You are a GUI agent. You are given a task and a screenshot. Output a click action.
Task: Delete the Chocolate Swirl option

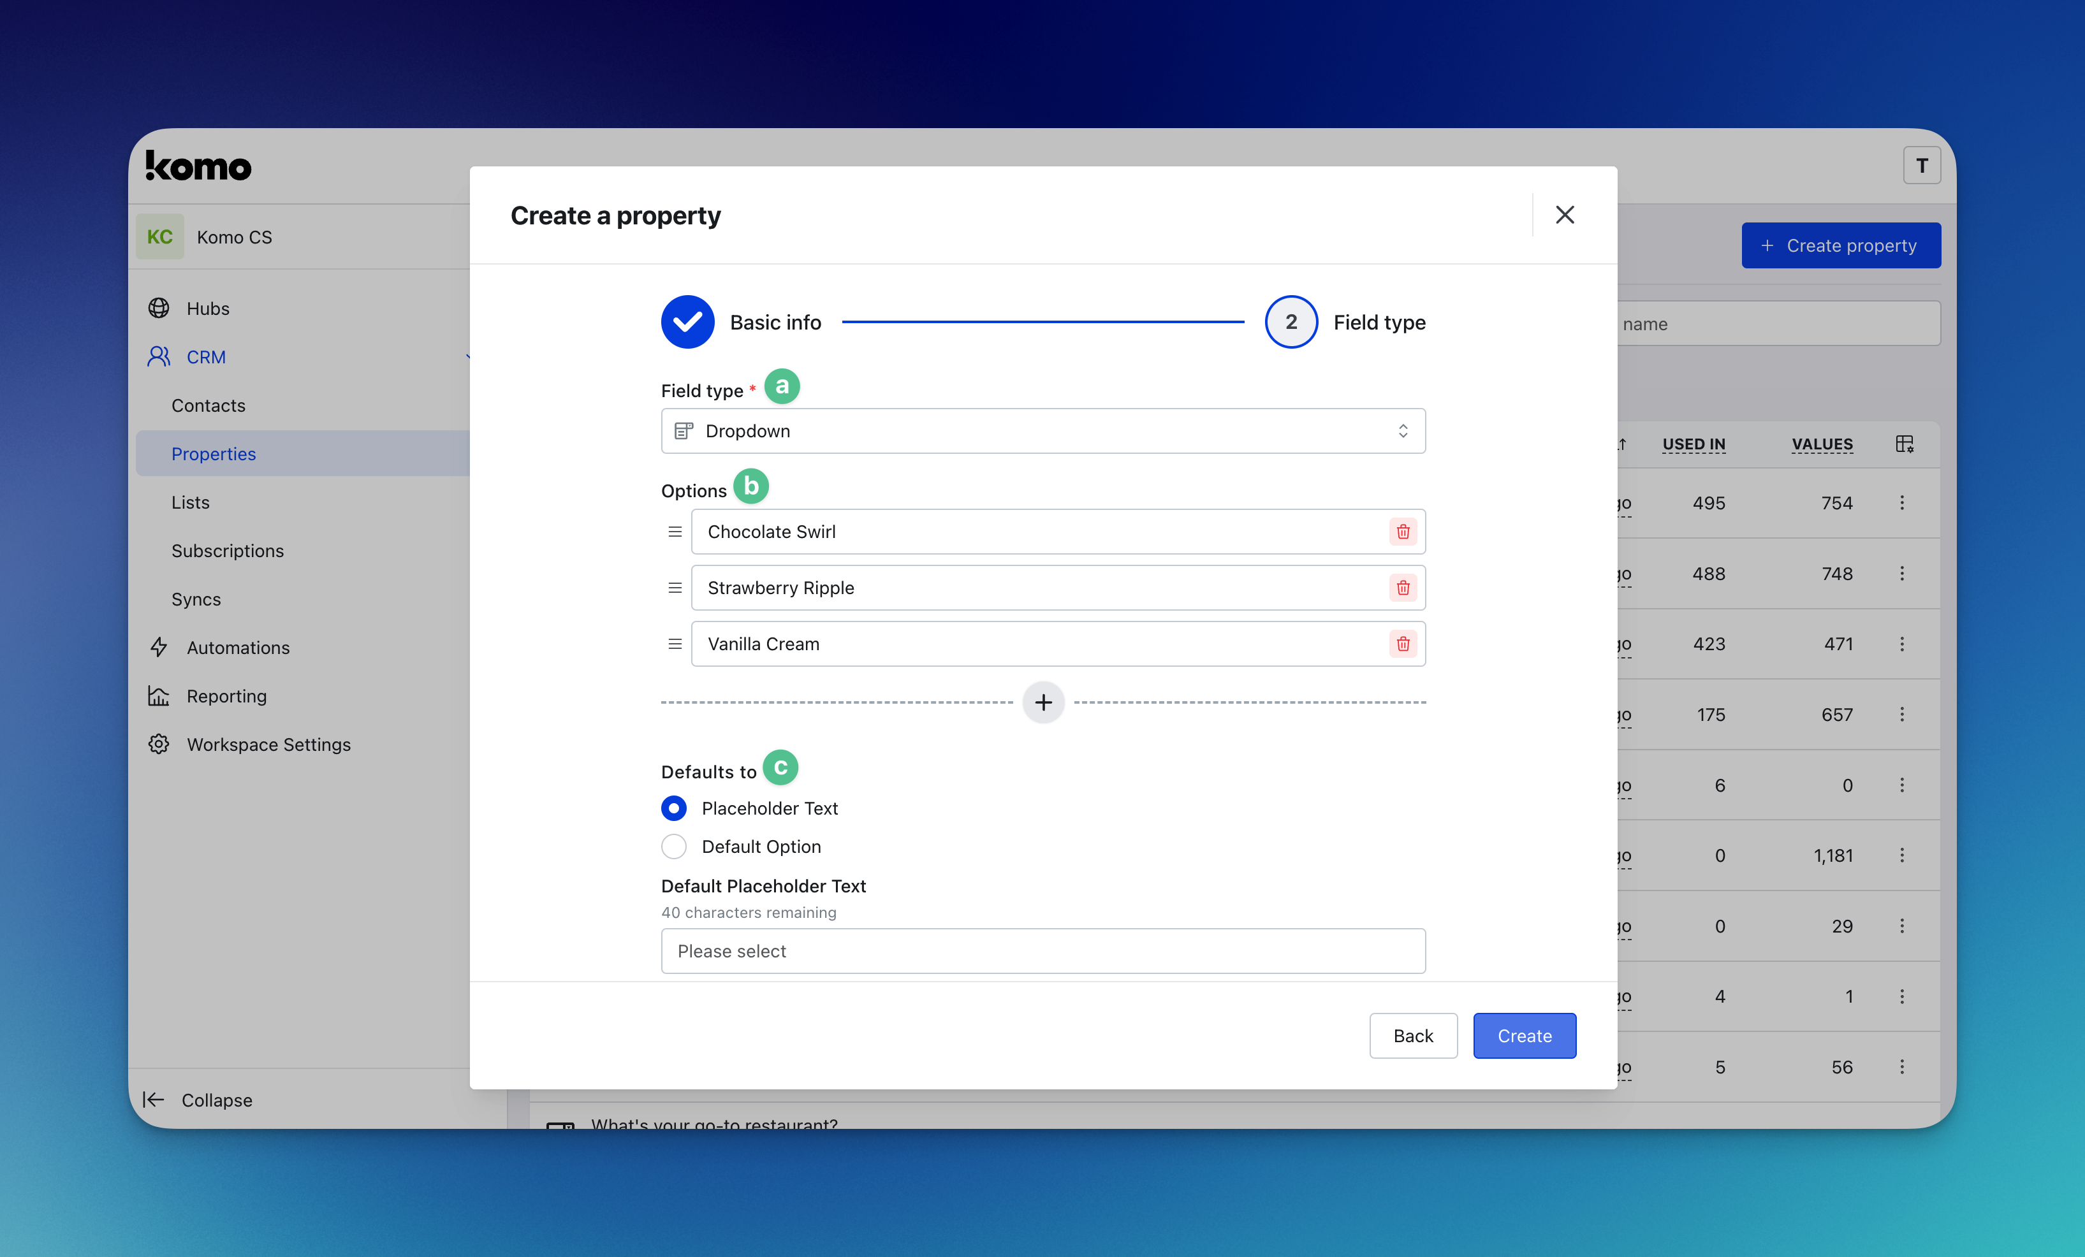pos(1402,531)
